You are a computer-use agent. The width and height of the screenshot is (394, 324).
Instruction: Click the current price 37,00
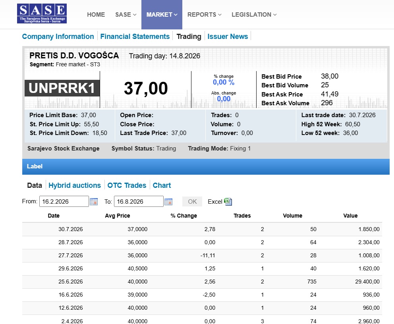[x=146, y=89]
